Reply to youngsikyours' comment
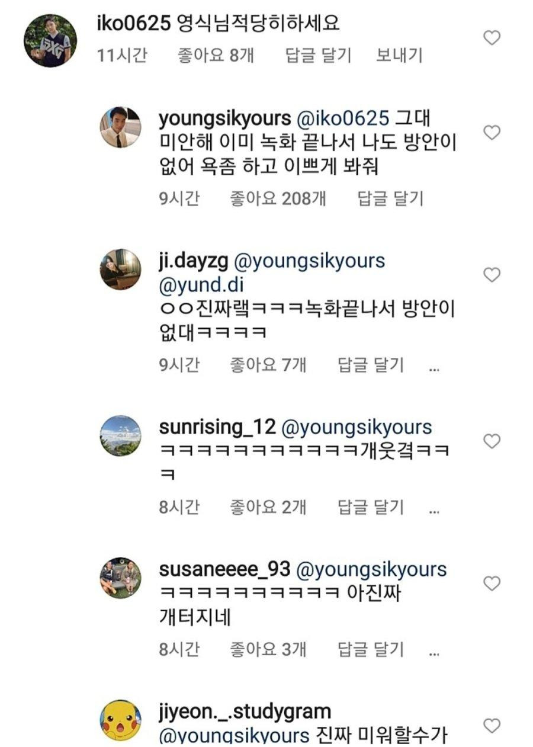 point(391,198)
